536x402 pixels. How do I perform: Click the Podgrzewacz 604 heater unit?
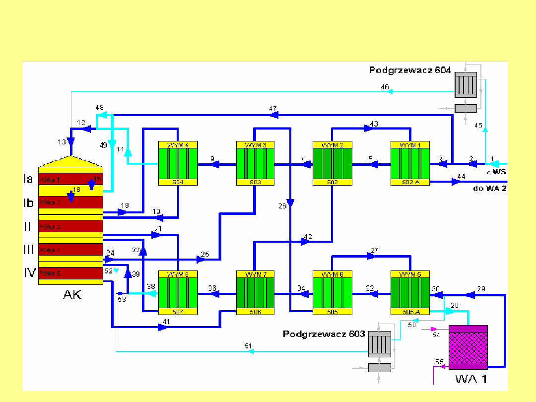(x=466, y=84)
